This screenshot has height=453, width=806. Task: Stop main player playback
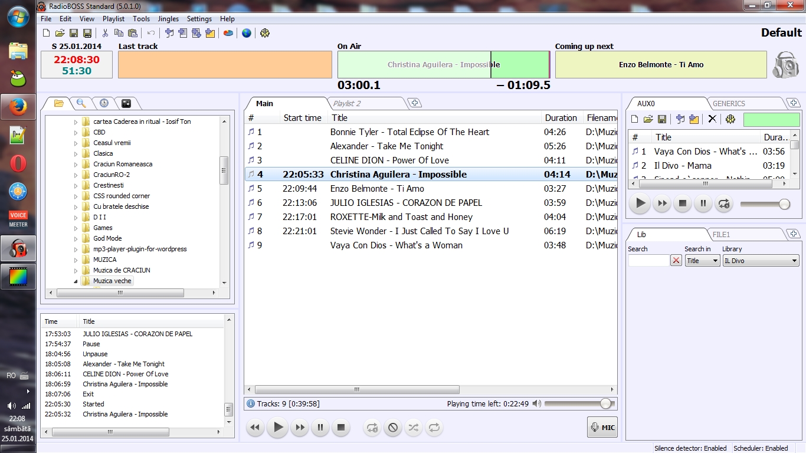pos(341,428)
